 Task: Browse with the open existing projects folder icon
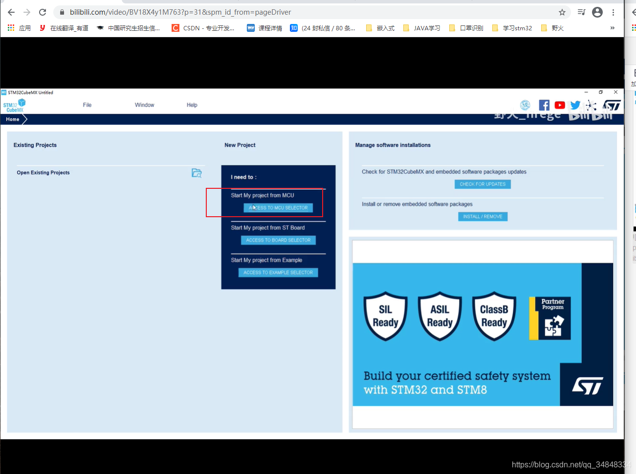tap(197, 173)
